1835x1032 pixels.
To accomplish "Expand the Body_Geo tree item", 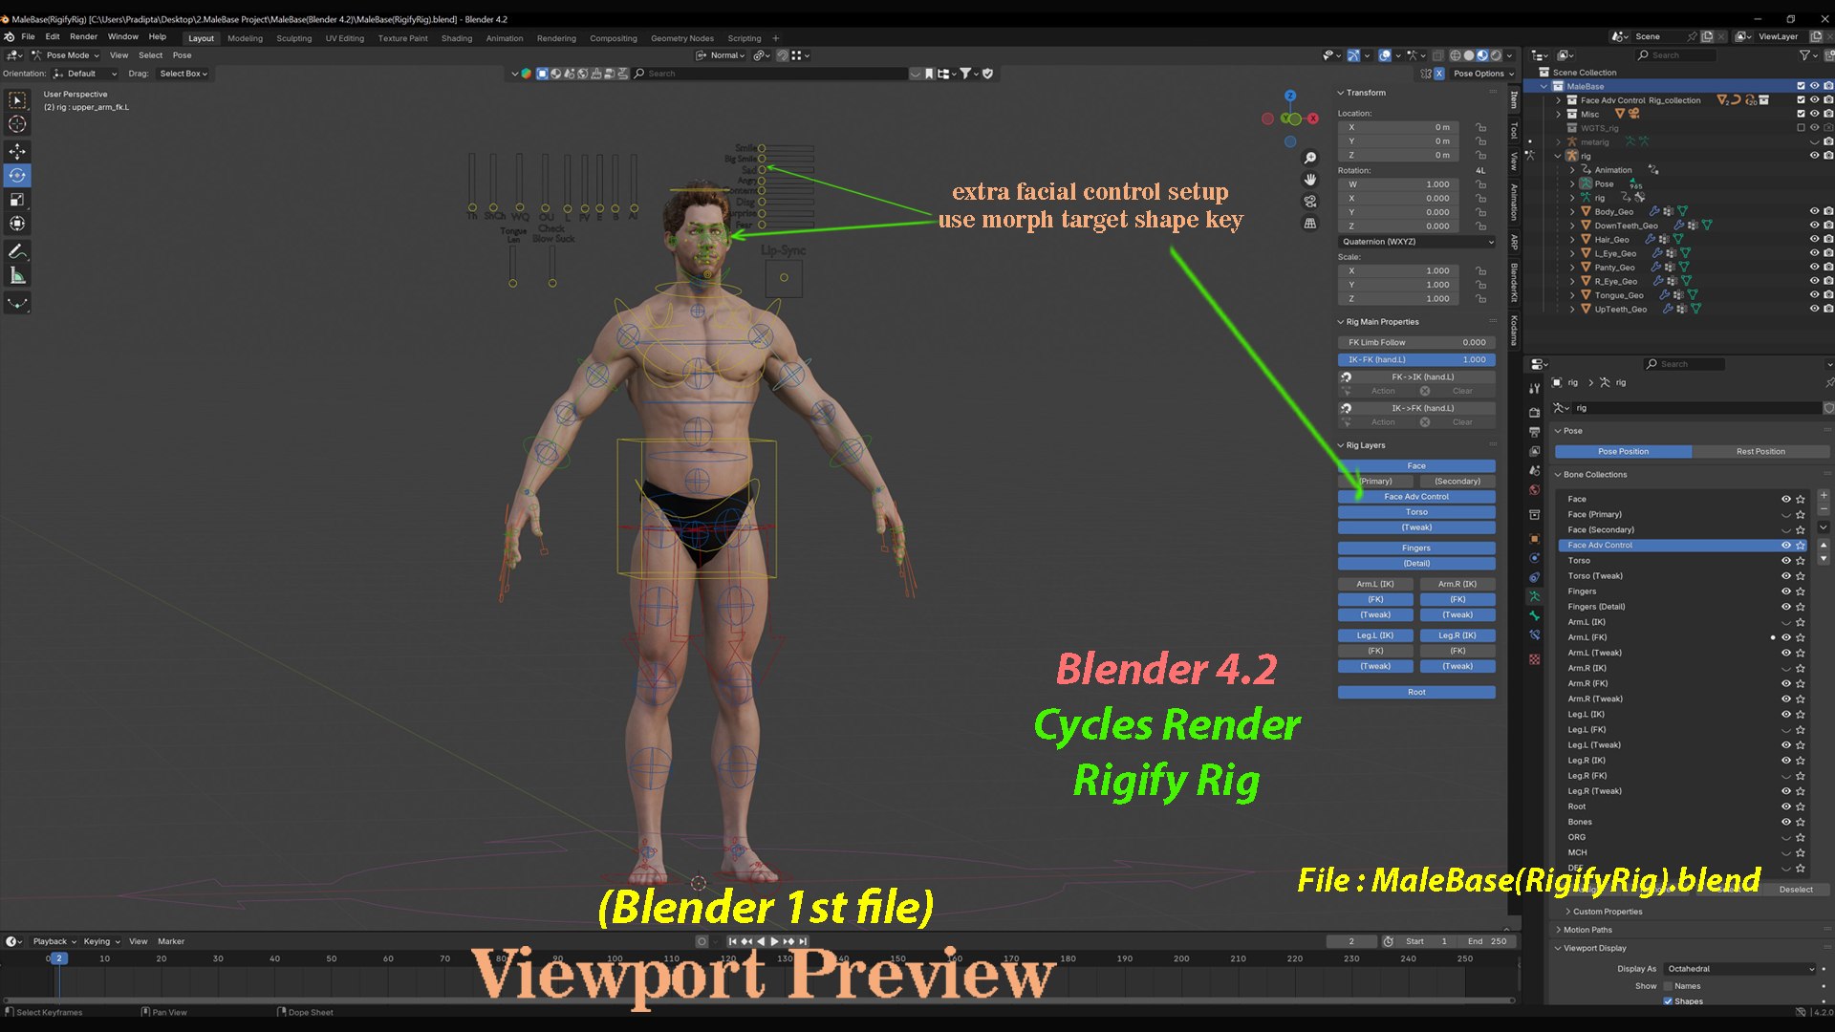I will pyautogui.click(x=1572, y=211).
